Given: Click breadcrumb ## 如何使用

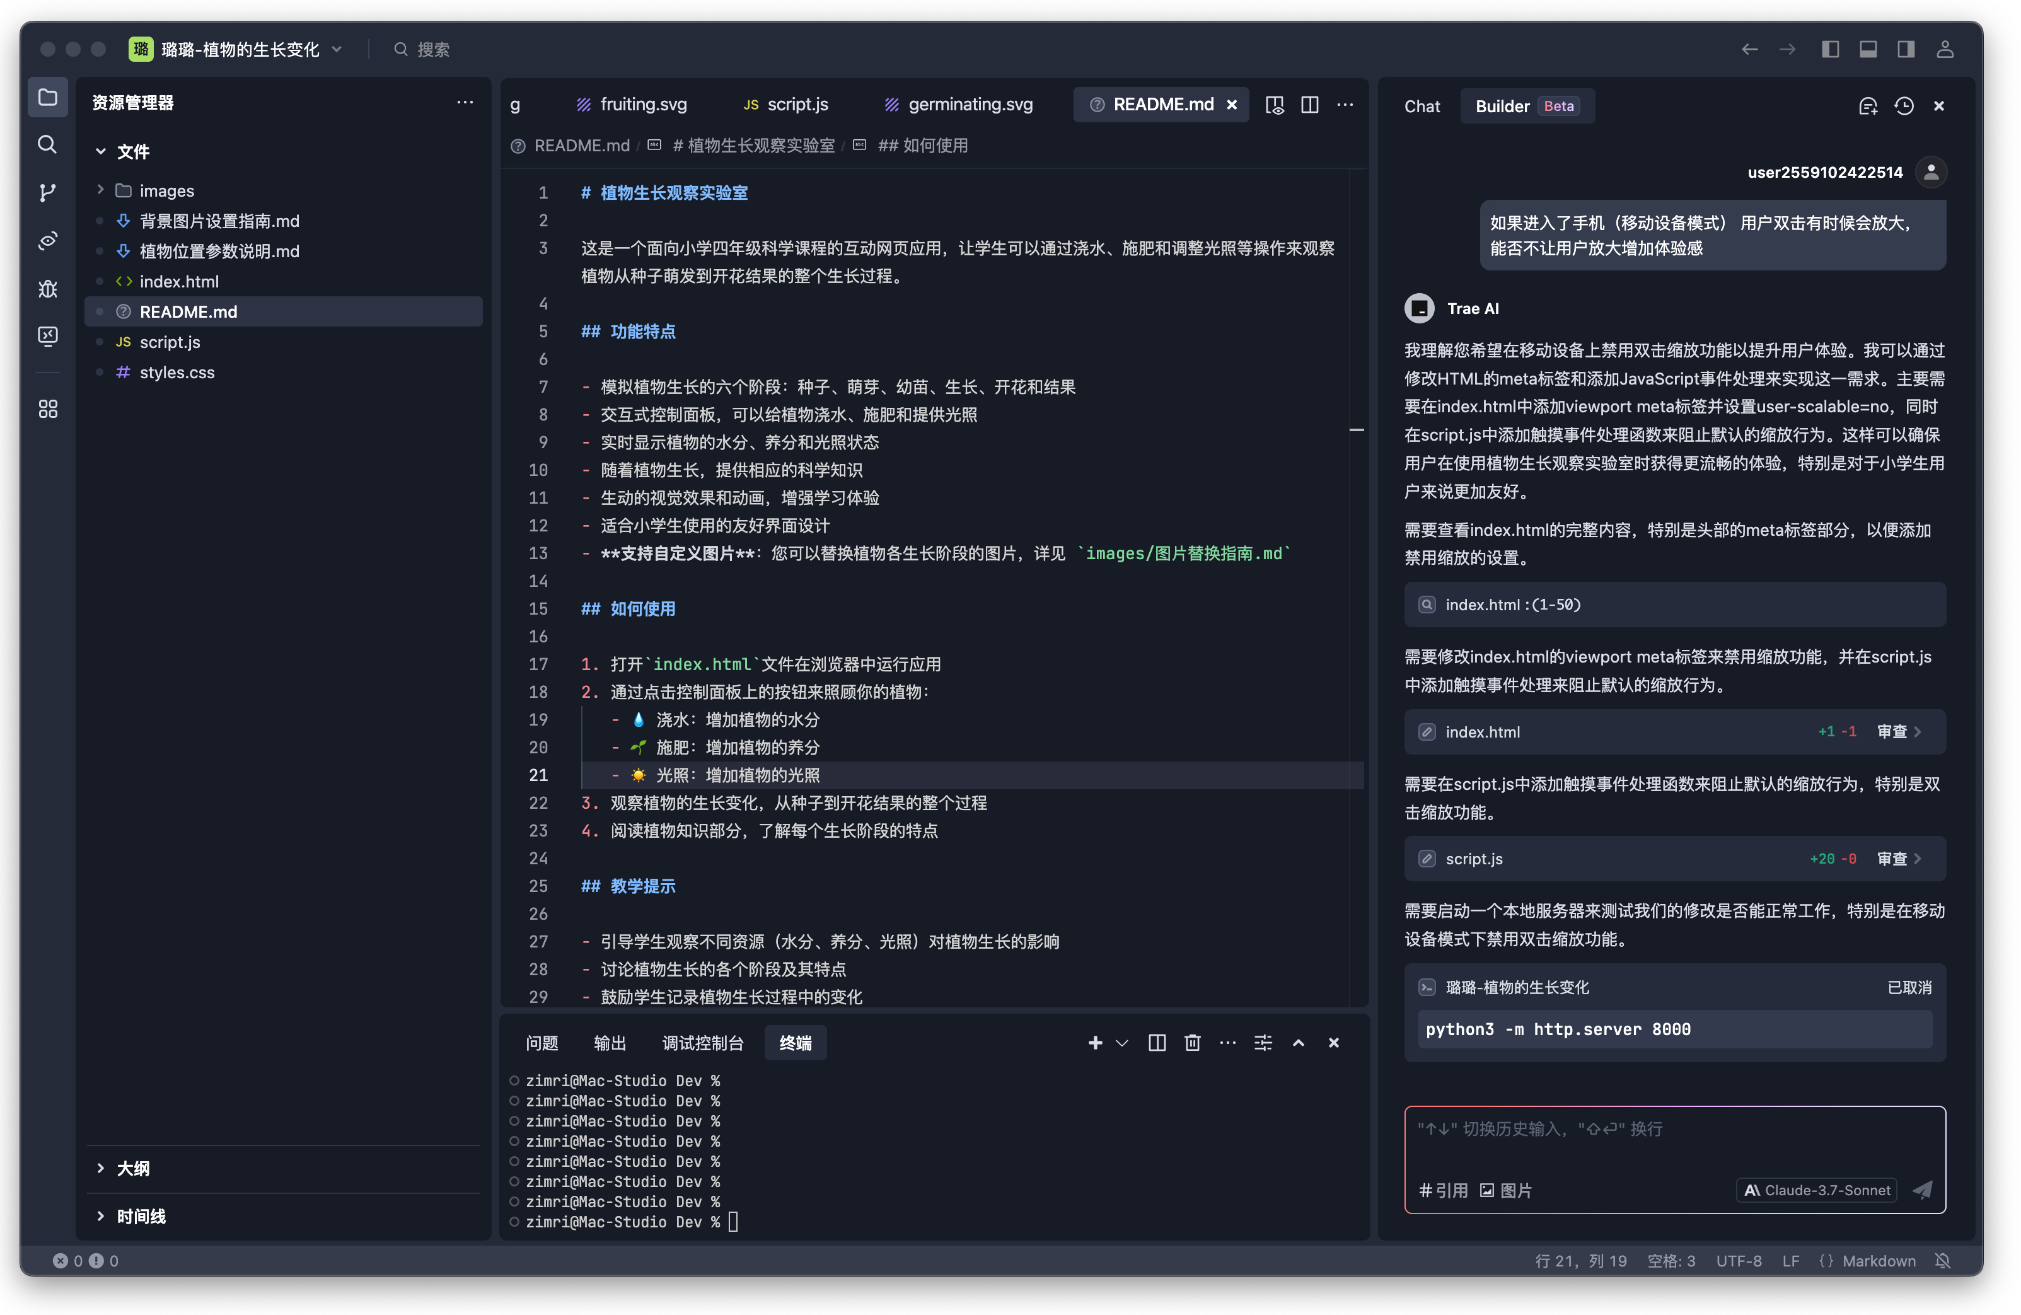Looking at the screenshot, I should pos(922,145).
